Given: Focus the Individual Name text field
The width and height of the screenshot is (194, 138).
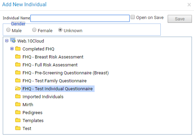Looking at the screenshot, I should [80, 18].
